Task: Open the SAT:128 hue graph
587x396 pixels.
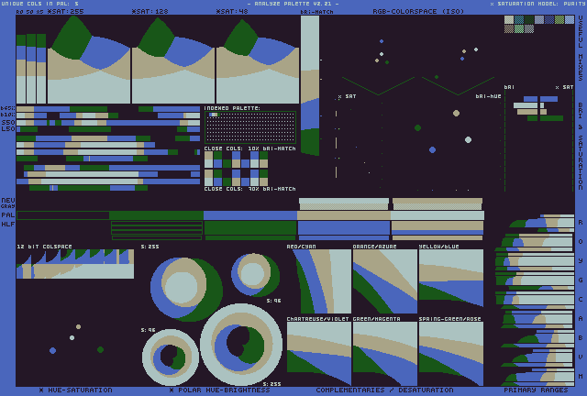Action: [173, 60]
